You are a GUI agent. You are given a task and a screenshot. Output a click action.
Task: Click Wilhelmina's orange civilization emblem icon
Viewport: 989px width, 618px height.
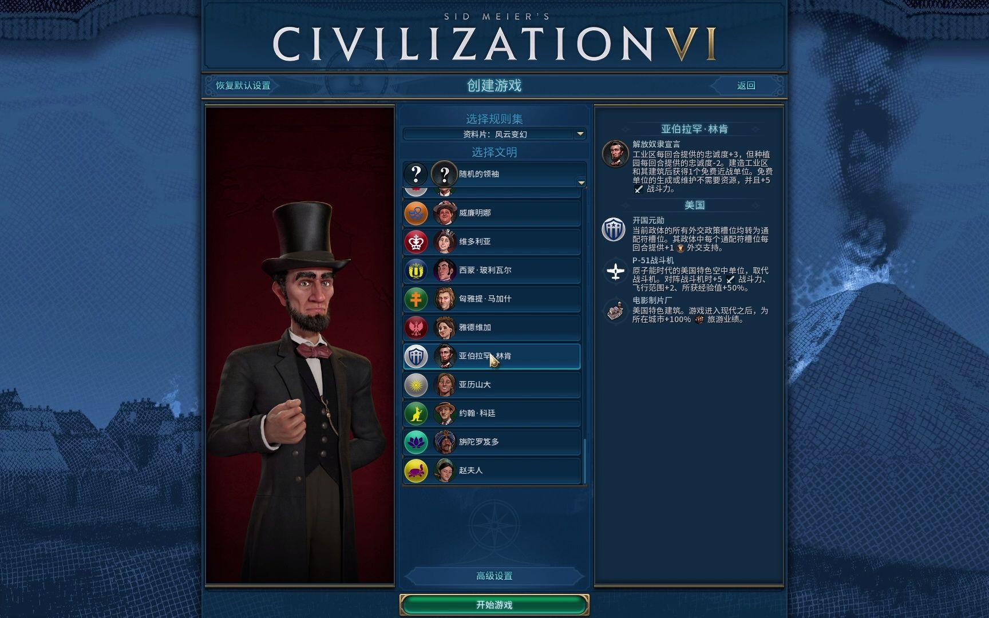[x=416, y=213]
